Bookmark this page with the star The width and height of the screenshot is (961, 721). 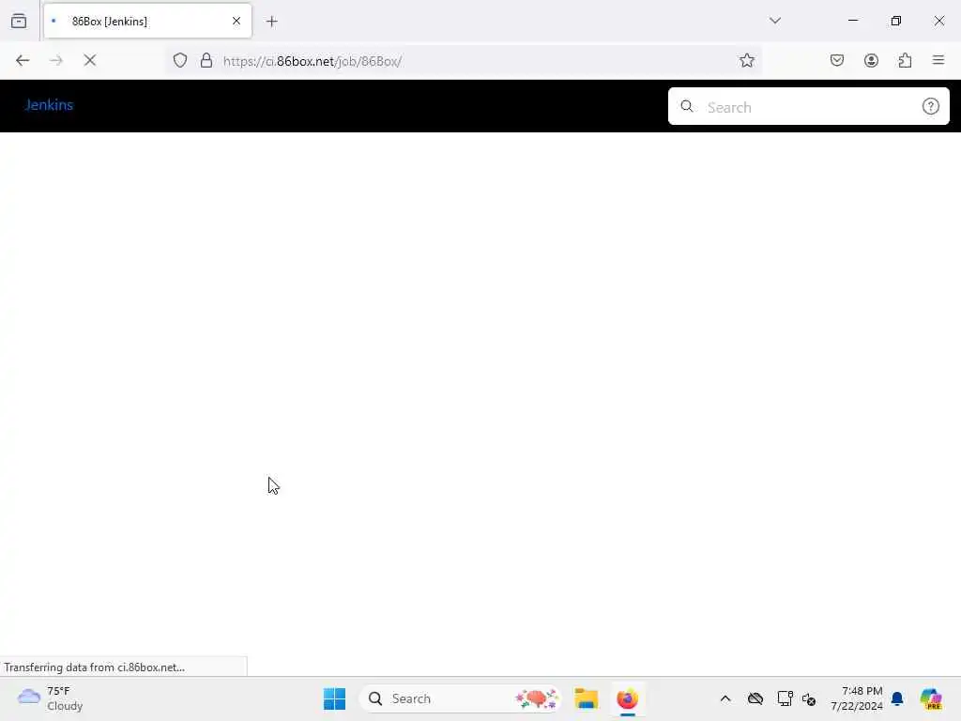[746, 60]
